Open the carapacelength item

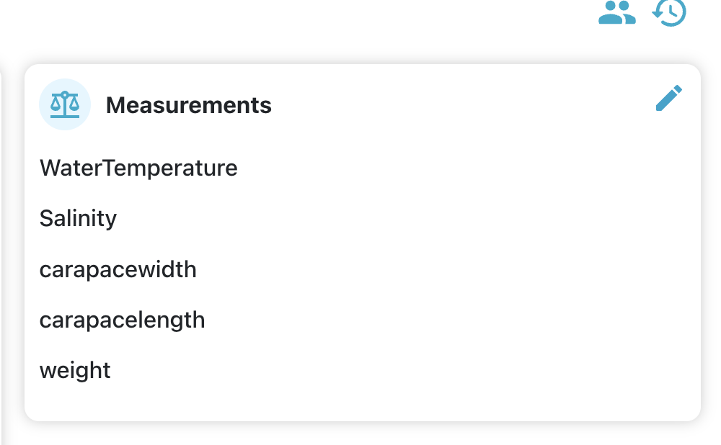[x=122, y=320]
